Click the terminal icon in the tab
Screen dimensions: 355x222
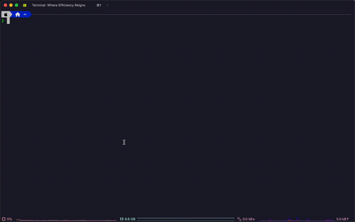[x=25, y=5]
